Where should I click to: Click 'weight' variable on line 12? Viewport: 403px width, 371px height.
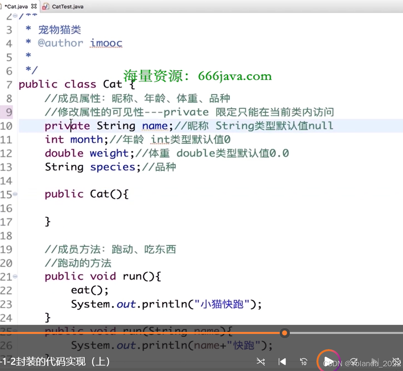point(109,153)
